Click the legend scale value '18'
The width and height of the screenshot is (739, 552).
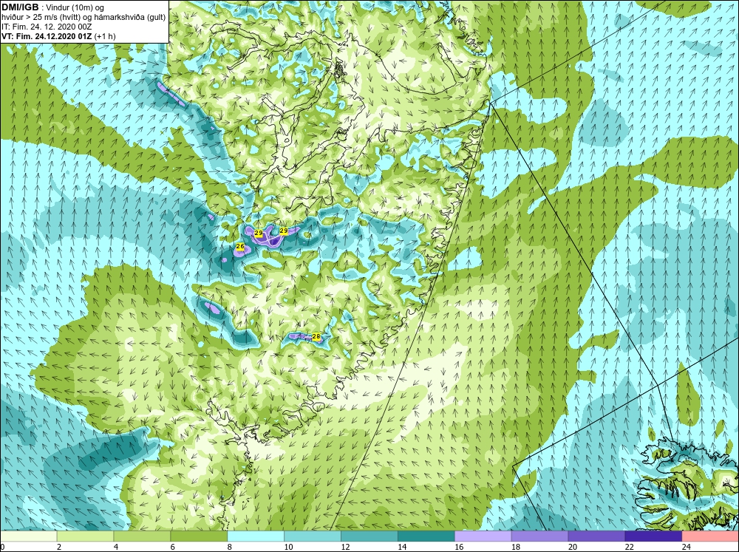point(516,547)
